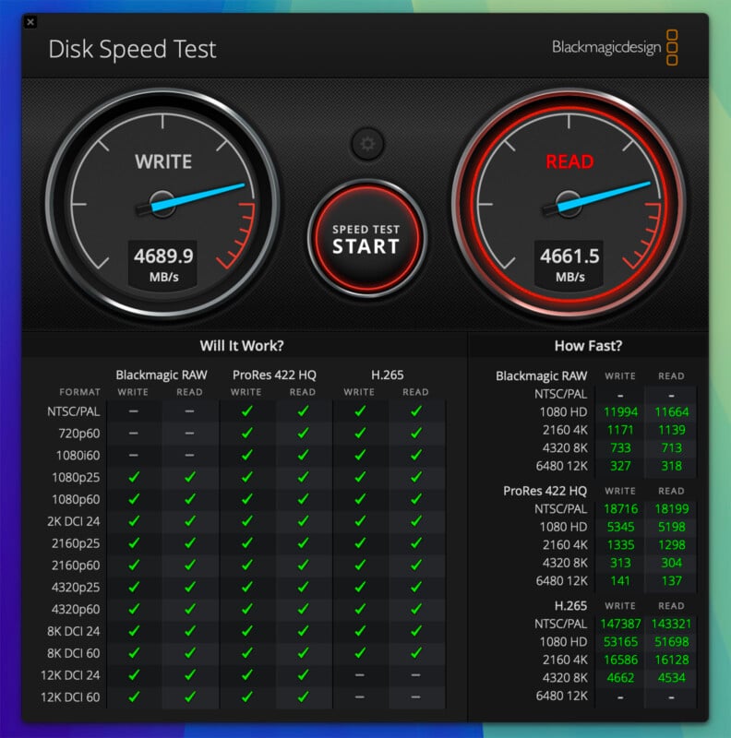Close the Disk Speed Test window
This screenshot has height=738, width=731.
click(x=30, y=21)
